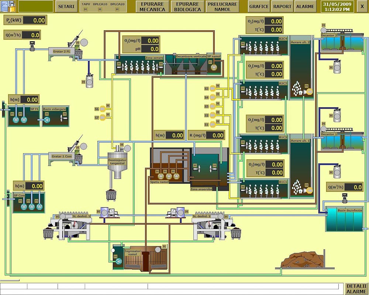369x295 pixels.
Task: Toggle the M mode indicator under TAPV
Action: (86, 9)
